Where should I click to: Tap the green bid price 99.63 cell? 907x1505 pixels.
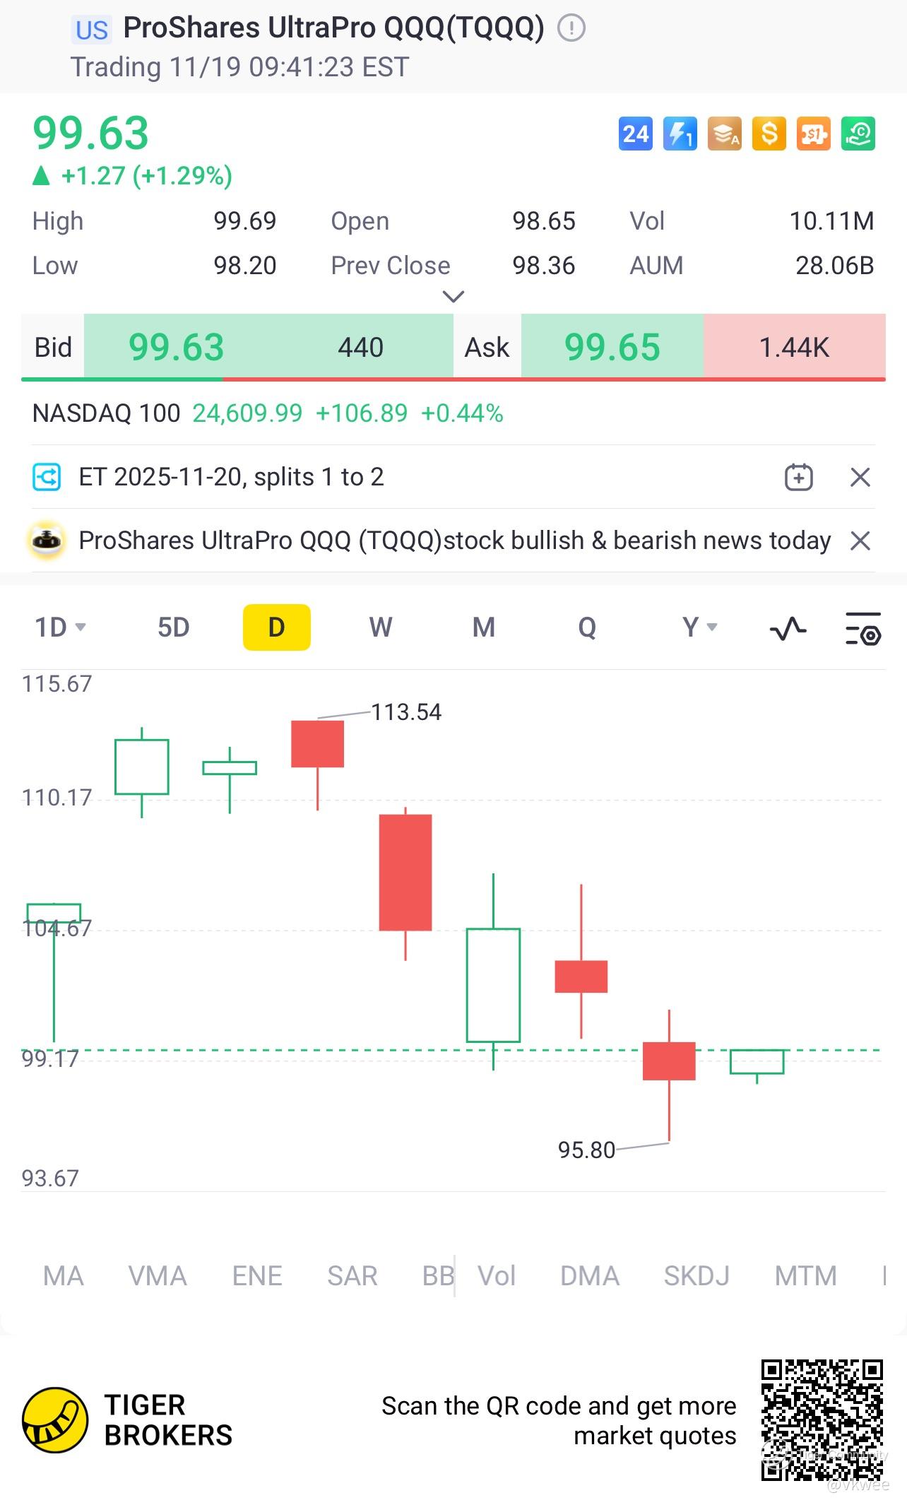[x=176, y=347]
